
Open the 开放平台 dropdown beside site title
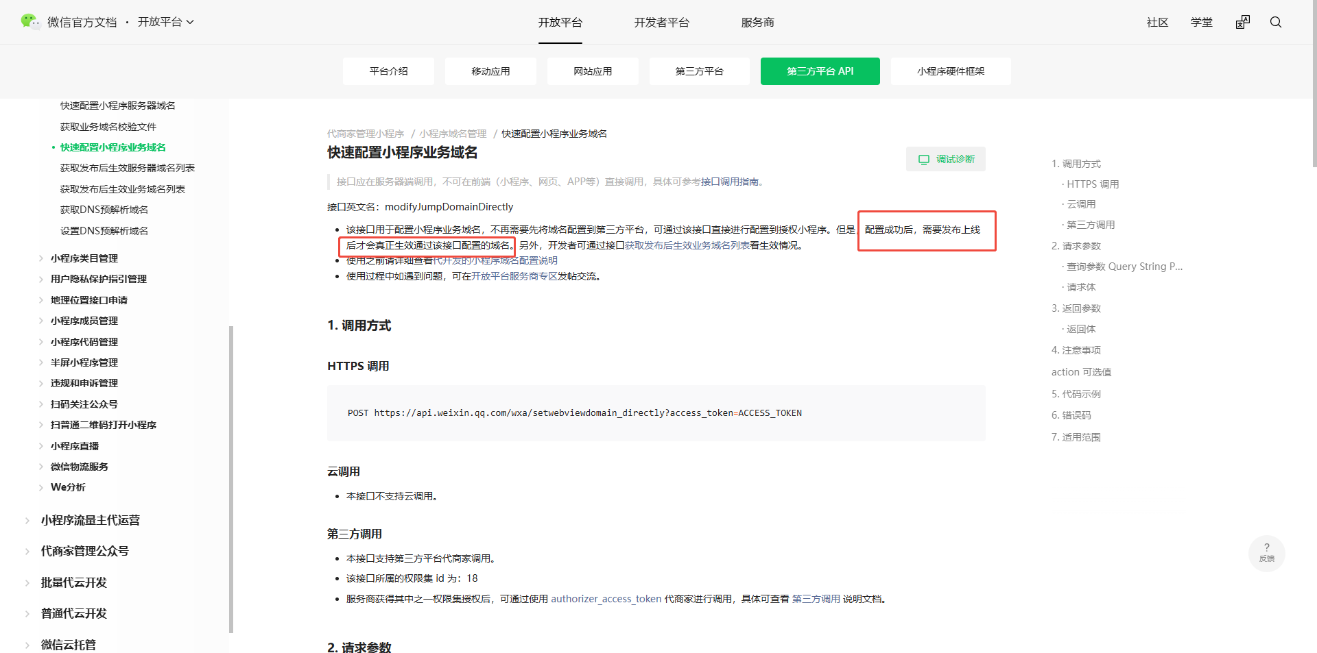166,22
